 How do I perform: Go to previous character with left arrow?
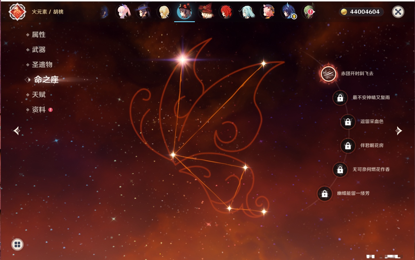(17, 131)
